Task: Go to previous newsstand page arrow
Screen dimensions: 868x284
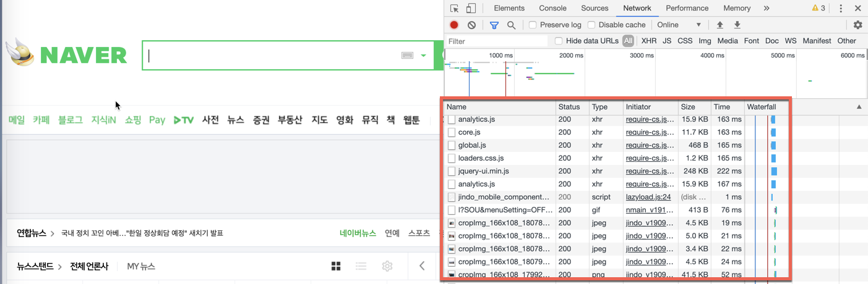Action: coord(422,266)
